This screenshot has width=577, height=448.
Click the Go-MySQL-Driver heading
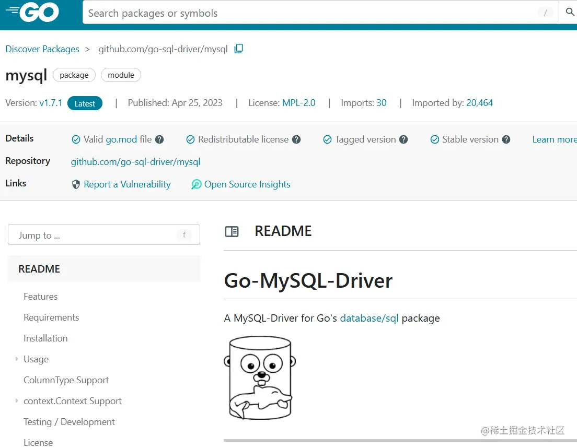coord(308,281)
